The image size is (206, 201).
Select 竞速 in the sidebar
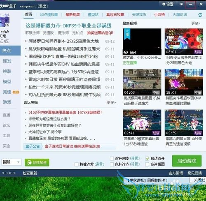[x=7, y=92]
